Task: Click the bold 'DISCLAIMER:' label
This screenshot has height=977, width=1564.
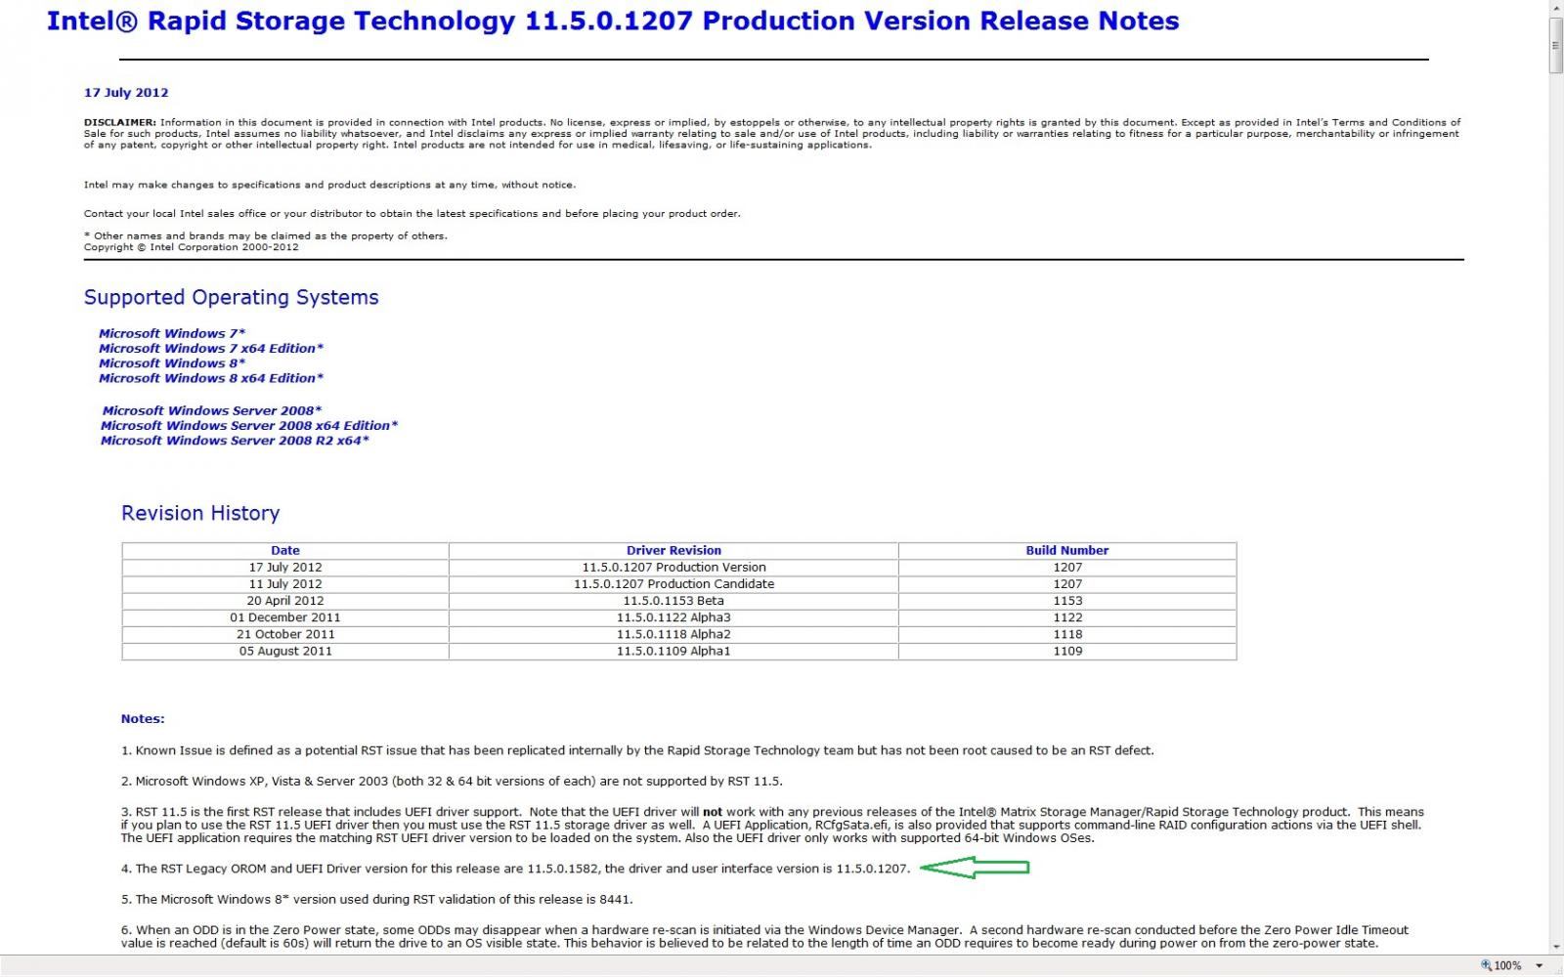Action: (x=120, y=122)
